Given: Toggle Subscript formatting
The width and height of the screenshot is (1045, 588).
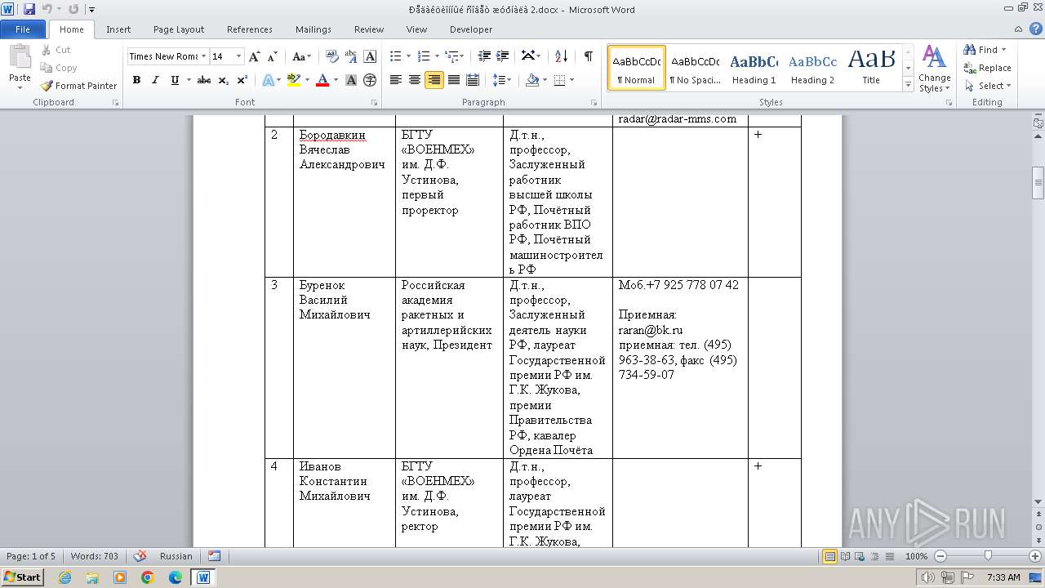Looking at the screenshot, I should (224, 80).
